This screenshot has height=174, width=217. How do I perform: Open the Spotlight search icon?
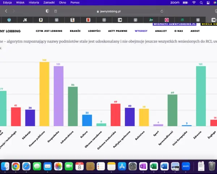201,3
